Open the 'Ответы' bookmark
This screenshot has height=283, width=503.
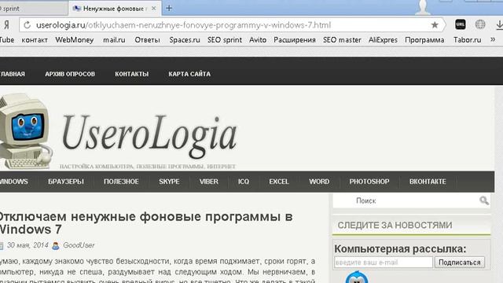point(147,40)
